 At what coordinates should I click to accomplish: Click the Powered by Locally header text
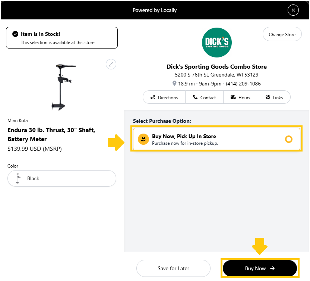pyautogui.click(x=155, y=10)
